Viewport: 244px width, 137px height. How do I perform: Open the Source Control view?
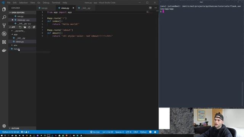[4, 25]
